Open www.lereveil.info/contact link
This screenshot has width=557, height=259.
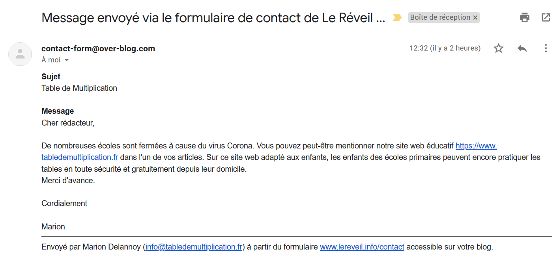pos(362,247)
